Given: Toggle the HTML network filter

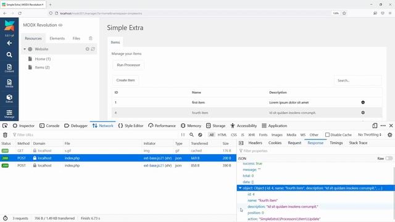Looking at the screenshot, I should 222,135.
